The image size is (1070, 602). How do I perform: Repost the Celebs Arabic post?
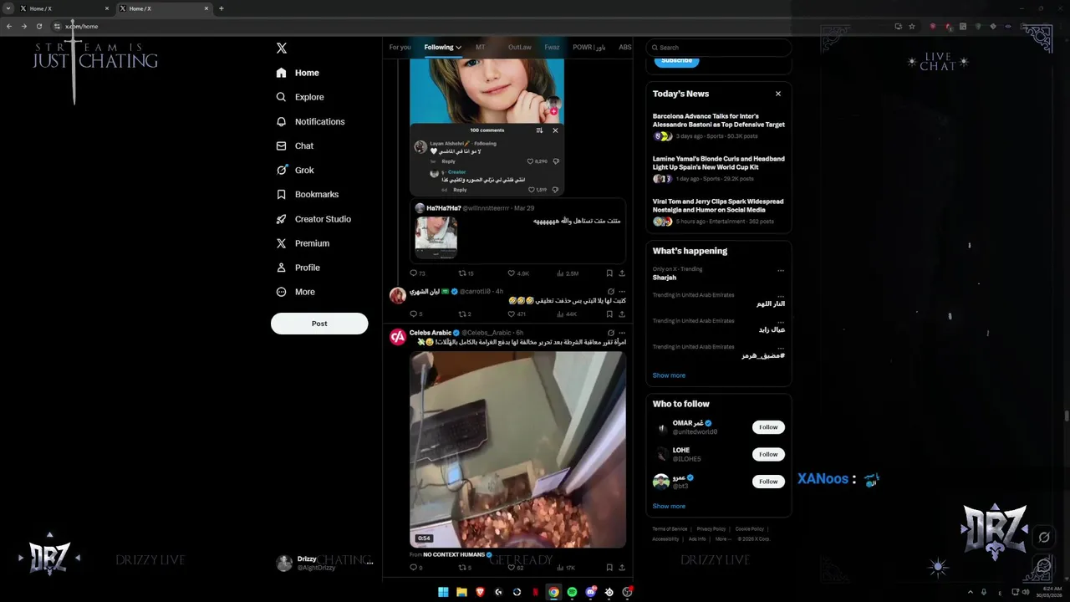click(x=465, y=568)
